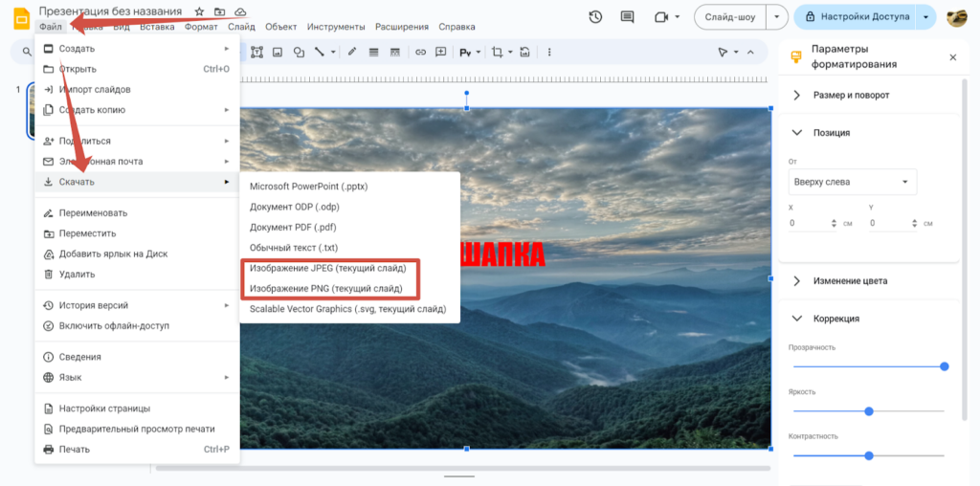Select the crop image tool
This screenshot has width=980, height=486.
click(498, 53)
